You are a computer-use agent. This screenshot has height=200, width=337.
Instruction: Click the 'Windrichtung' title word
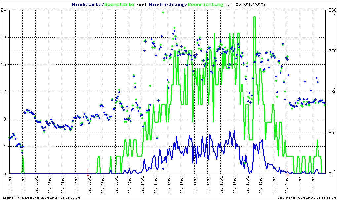[167, 4]
